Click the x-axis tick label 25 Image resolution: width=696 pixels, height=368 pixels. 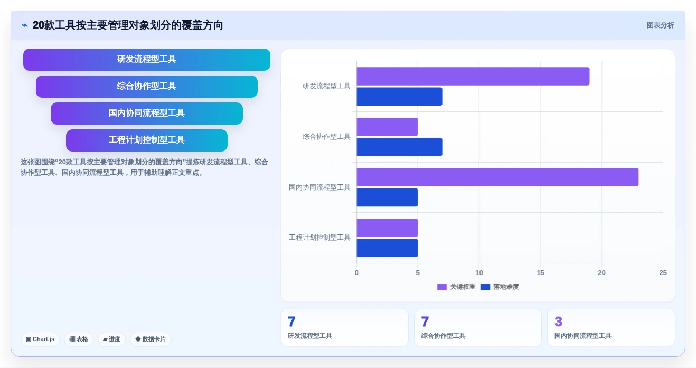(663, 273)
